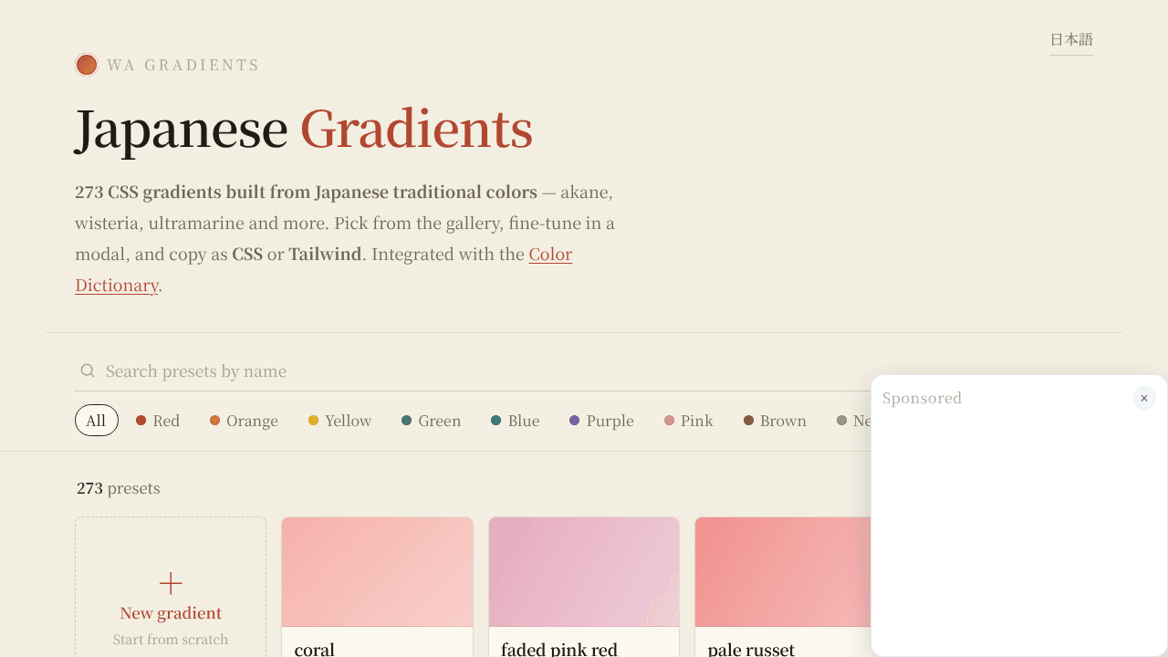Click the Sponsored label
This screenshot has height=657, width=1168.
[922, 398]
